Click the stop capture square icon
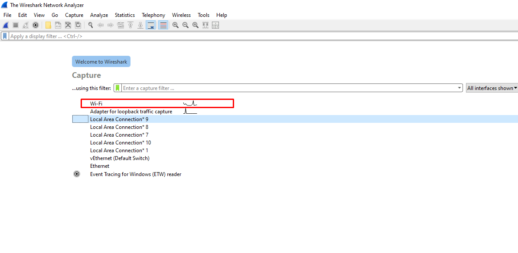The height and width of the screenshot is (253, 518). [x=16, y=25]
